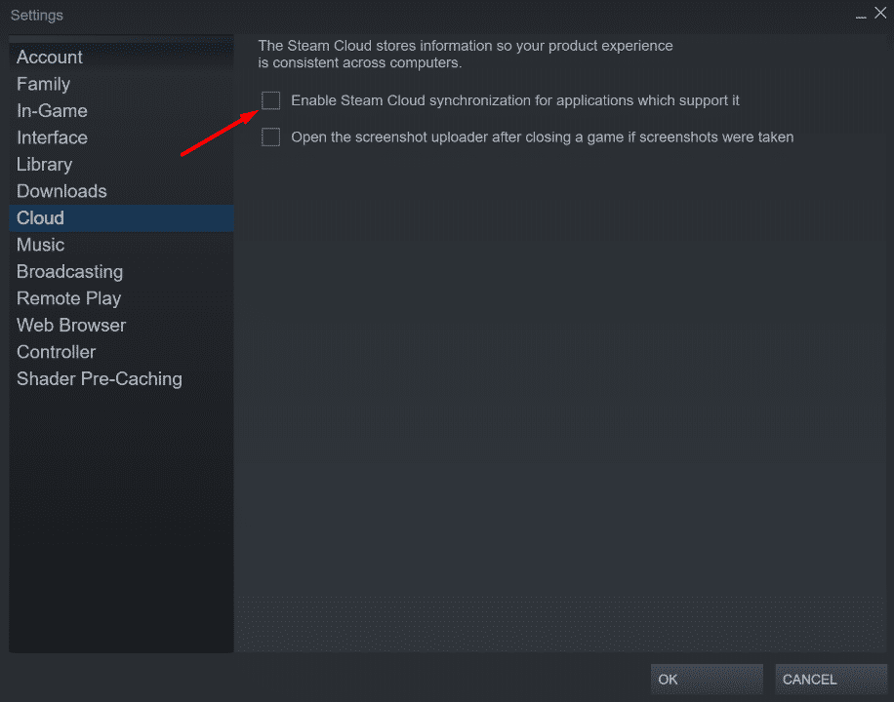Viewport: 894px width, 702px height.
Task: Open the Broadcasting settings
Action: tap(69, 271)
